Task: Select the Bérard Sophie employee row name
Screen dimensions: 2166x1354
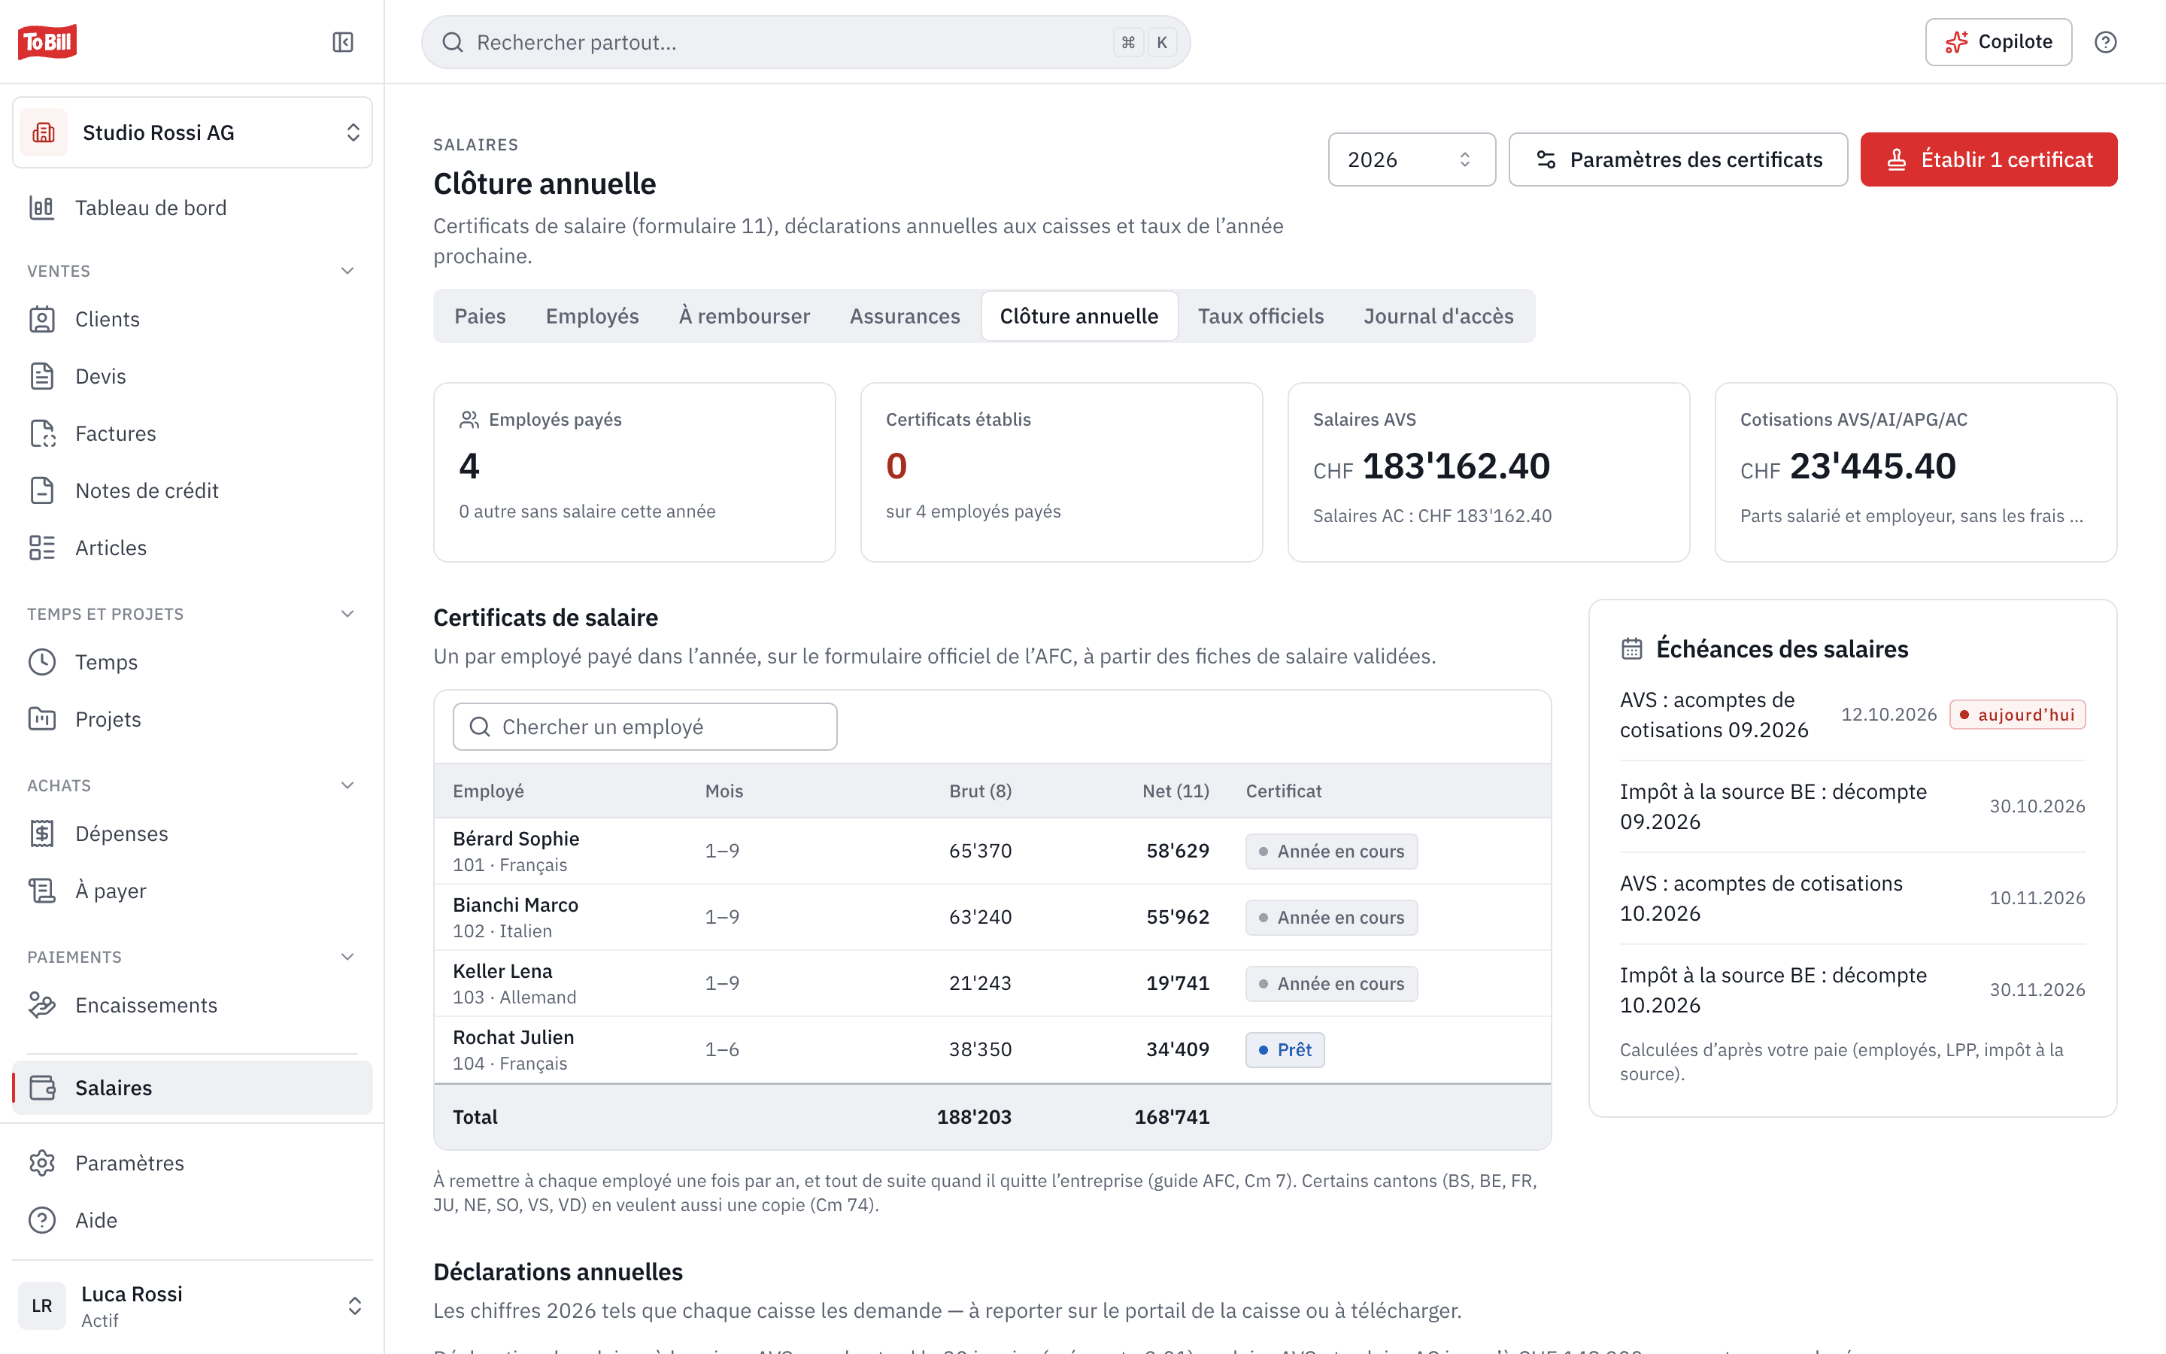Action: pos(517,838)
